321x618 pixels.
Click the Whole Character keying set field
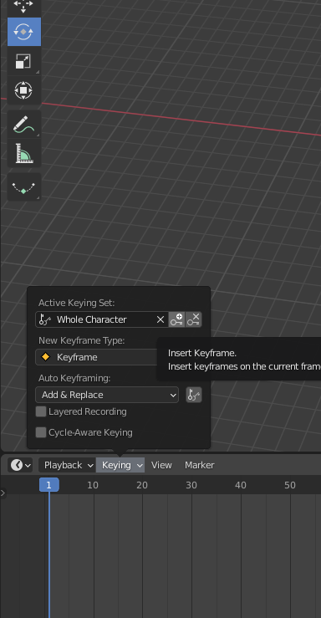102,319
